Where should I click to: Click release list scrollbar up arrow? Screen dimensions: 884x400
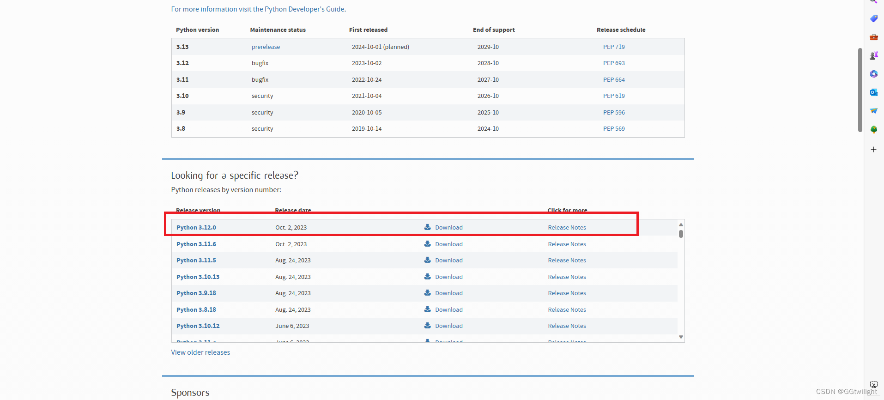(x=681, y=224)
